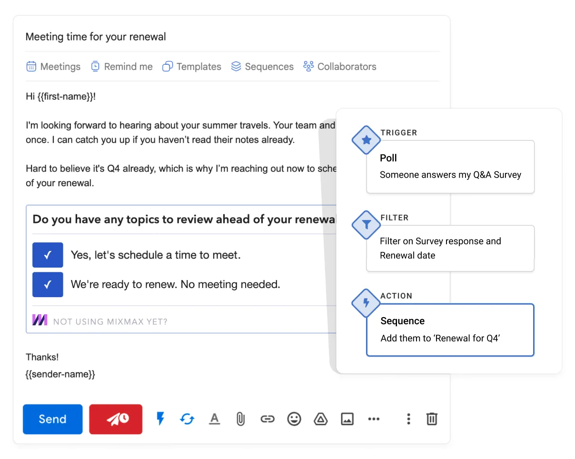
Task: Open the Meetings toolbar item
Action: (x=53, y=67)
